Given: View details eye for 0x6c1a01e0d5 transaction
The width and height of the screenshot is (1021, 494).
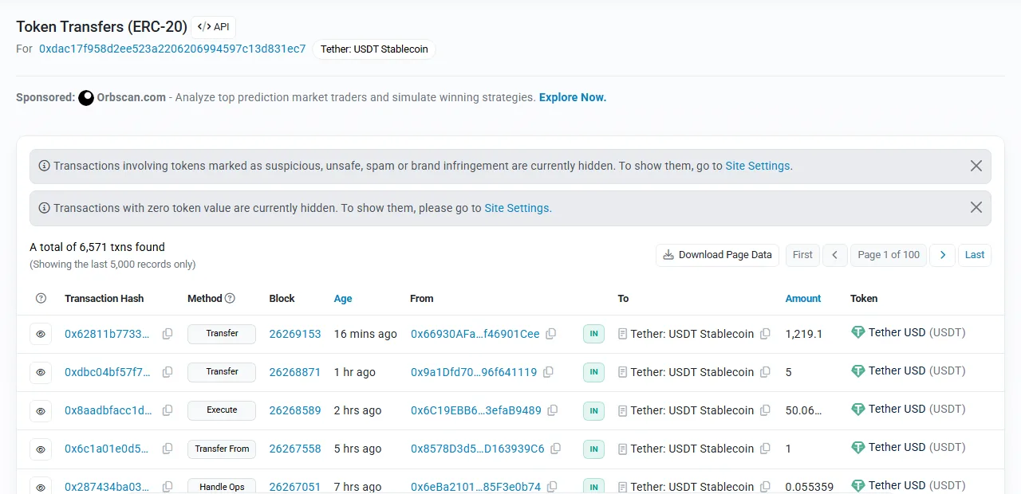Looking at the screenshot, I should 41,449.
